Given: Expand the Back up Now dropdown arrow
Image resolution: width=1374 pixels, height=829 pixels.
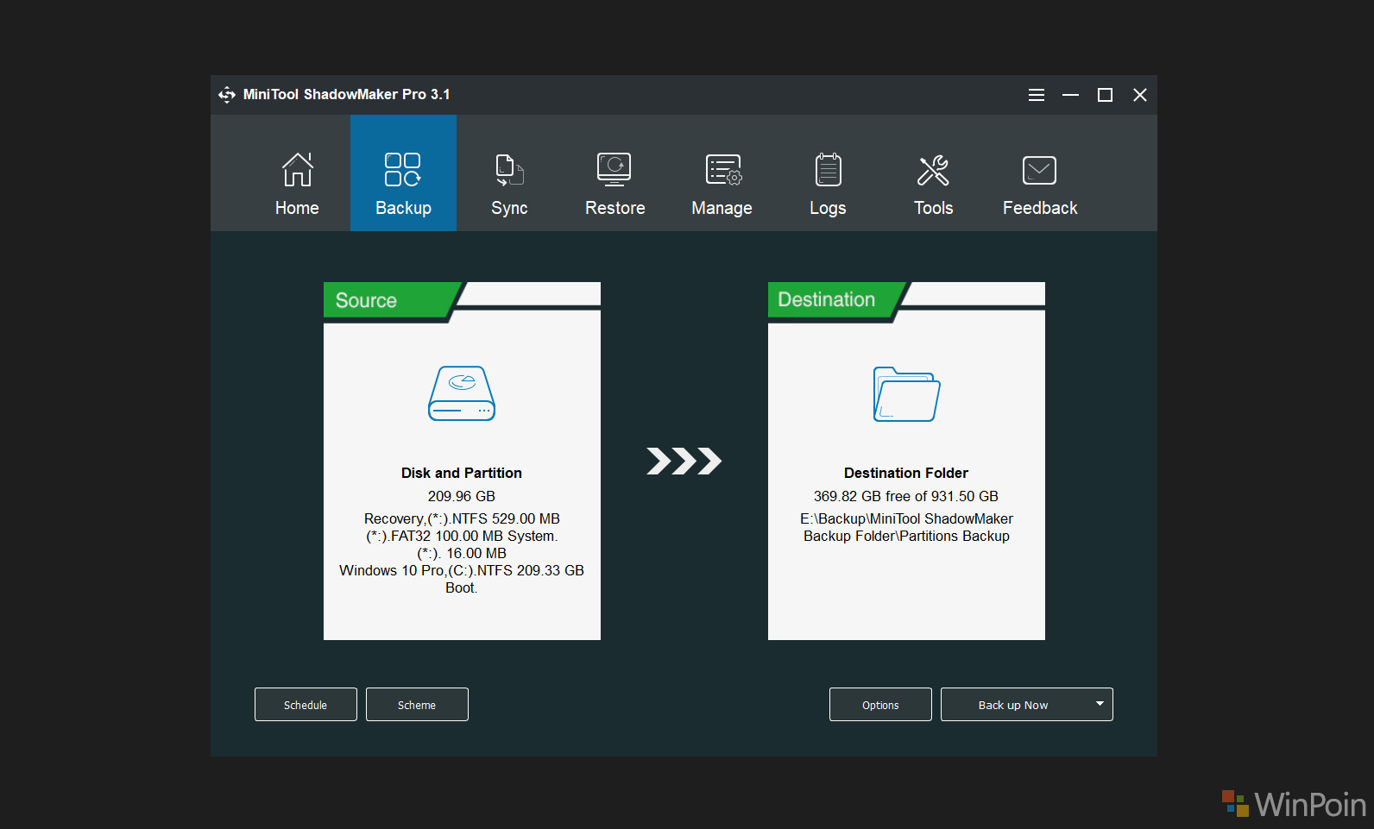Looking at the screenshot, I should coord(1100,704).
